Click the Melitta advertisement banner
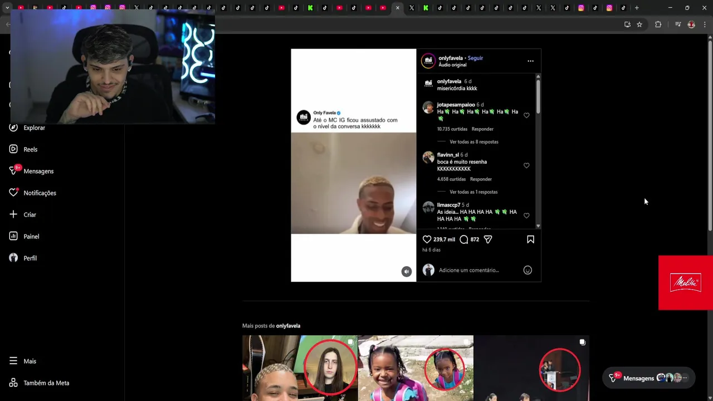The height and width of the screenshot is (401, 713). [686, 283]
